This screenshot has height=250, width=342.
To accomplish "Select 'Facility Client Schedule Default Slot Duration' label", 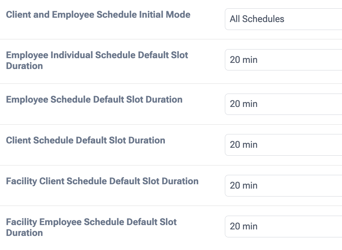I will pyautogui.click(x=102, y=181).
